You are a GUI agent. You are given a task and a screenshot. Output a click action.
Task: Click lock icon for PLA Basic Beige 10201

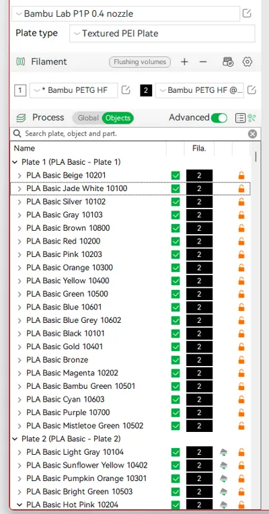tap(241, 176)
